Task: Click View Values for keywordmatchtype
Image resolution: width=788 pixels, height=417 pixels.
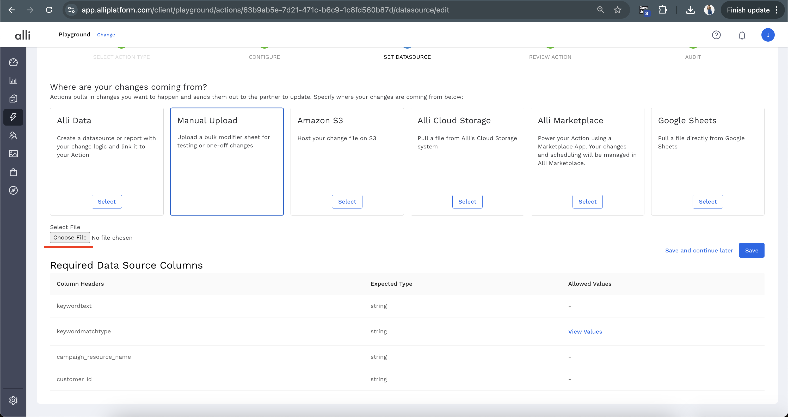Action: [x=585, y=331]
